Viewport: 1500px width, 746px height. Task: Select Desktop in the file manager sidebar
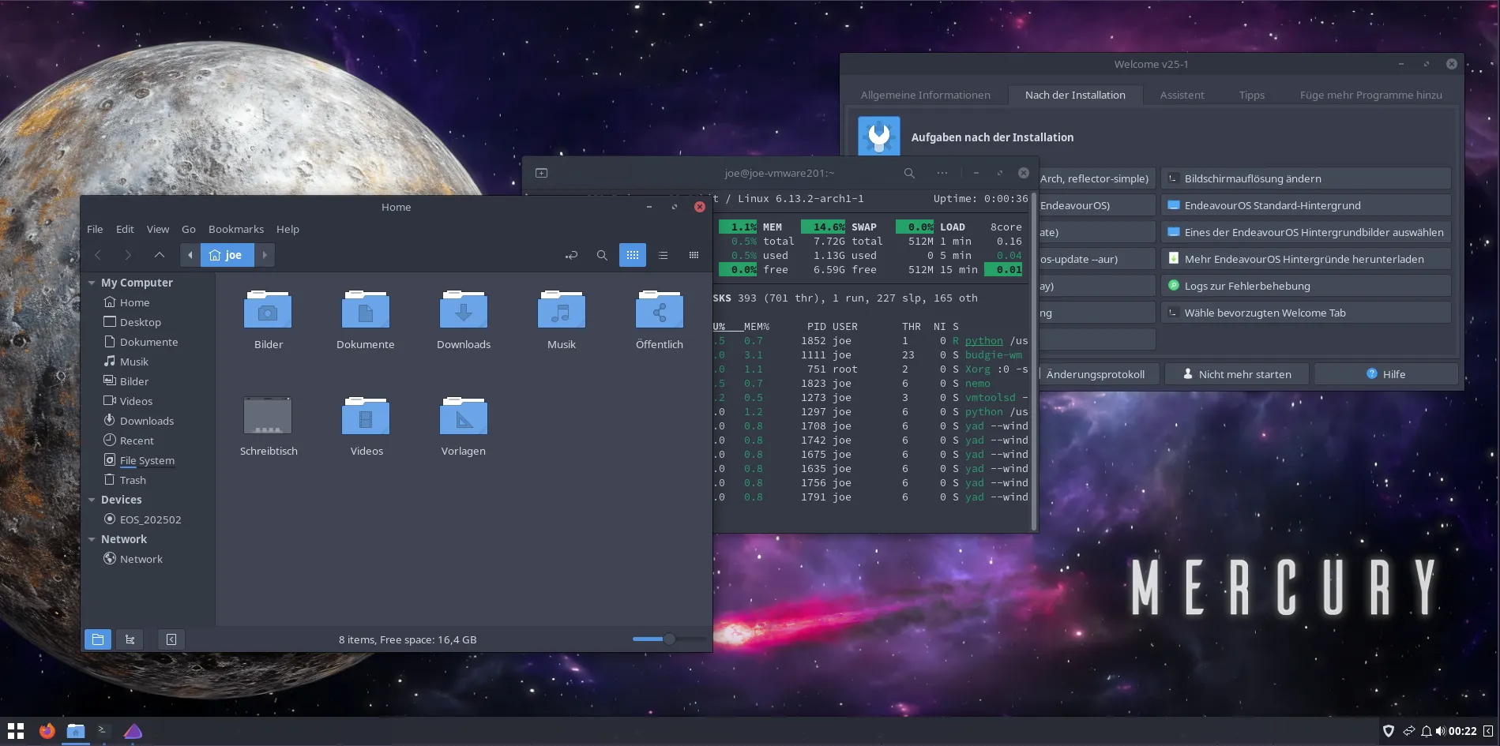click(x=133, y=322)
